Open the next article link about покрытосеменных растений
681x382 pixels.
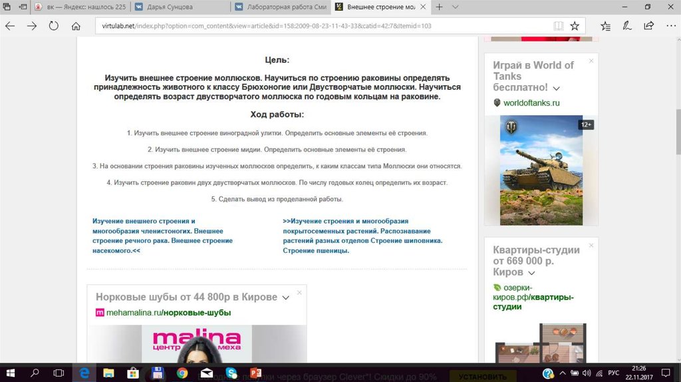pos(362,236)
